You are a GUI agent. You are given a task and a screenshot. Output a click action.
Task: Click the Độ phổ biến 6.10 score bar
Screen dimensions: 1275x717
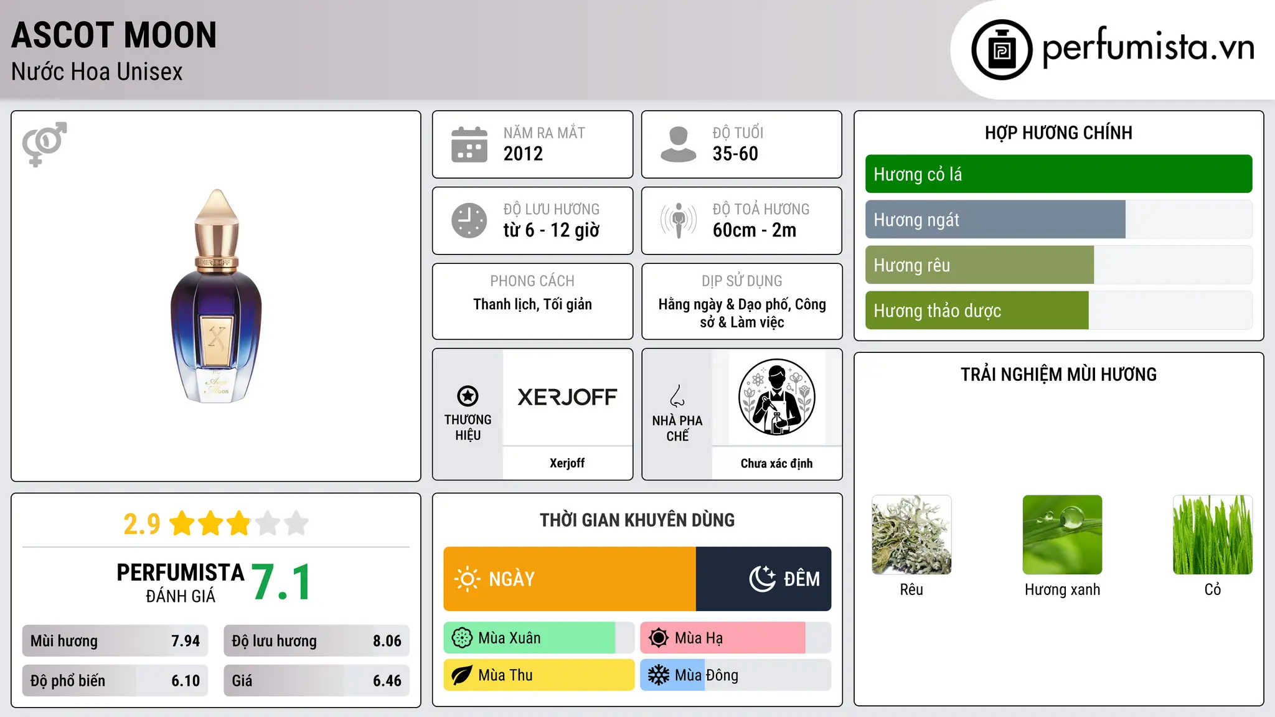point(115,681)
